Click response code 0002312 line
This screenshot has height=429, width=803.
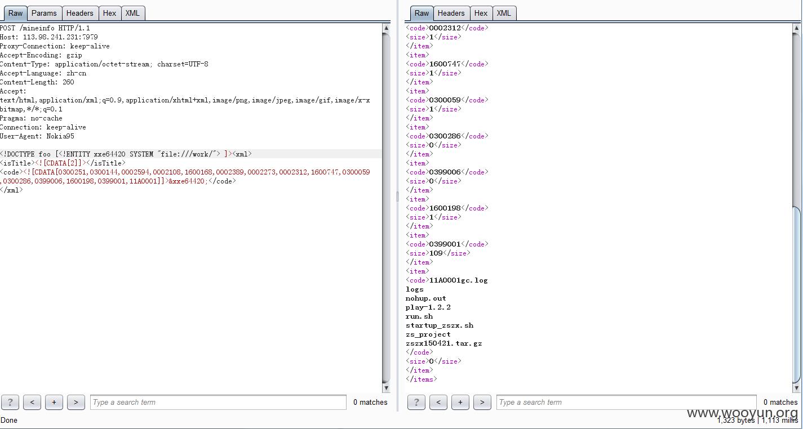tap(447, 28)
